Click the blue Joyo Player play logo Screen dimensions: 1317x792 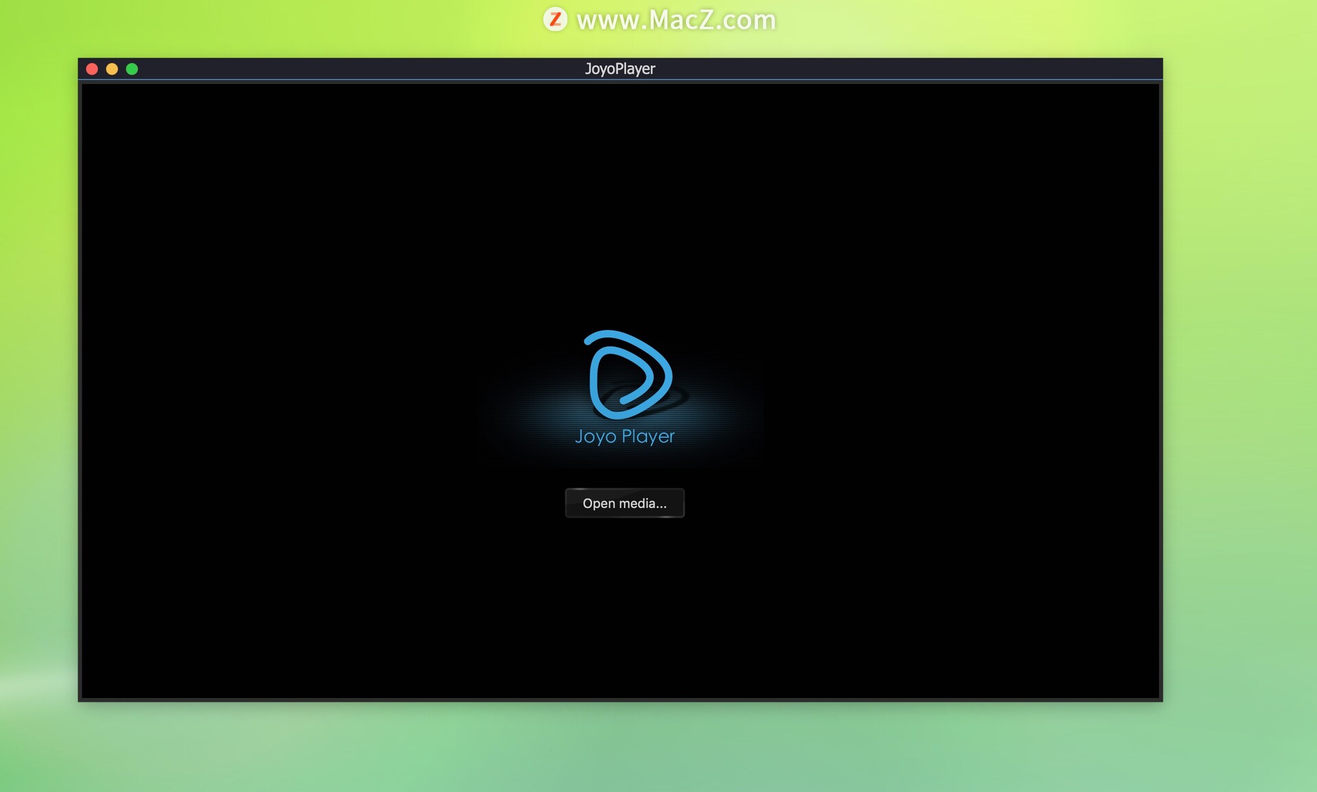[x=628, y=374]
